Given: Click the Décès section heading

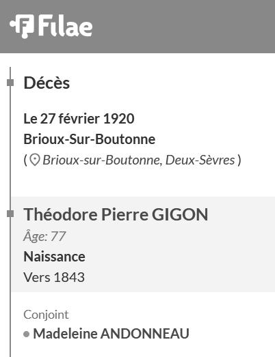Looking at the screenshot, I should coord(47,83).
